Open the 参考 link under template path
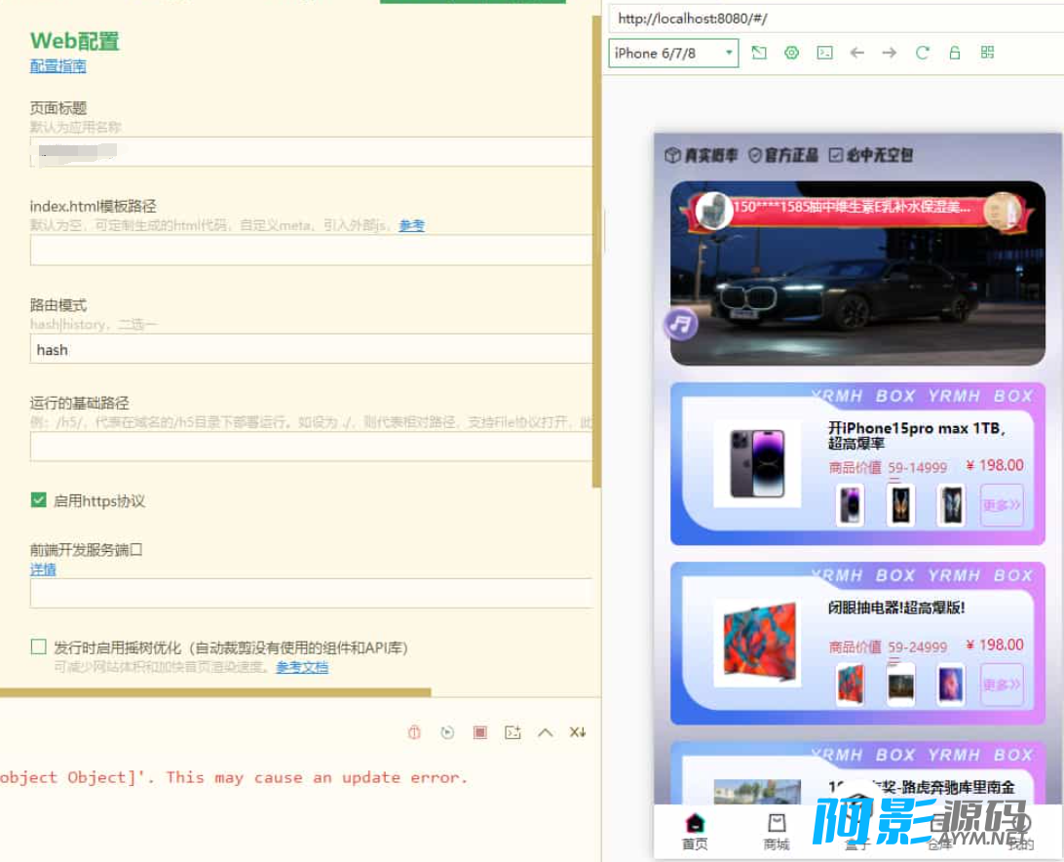1064x862 pixels. click(x=411, y=225)
